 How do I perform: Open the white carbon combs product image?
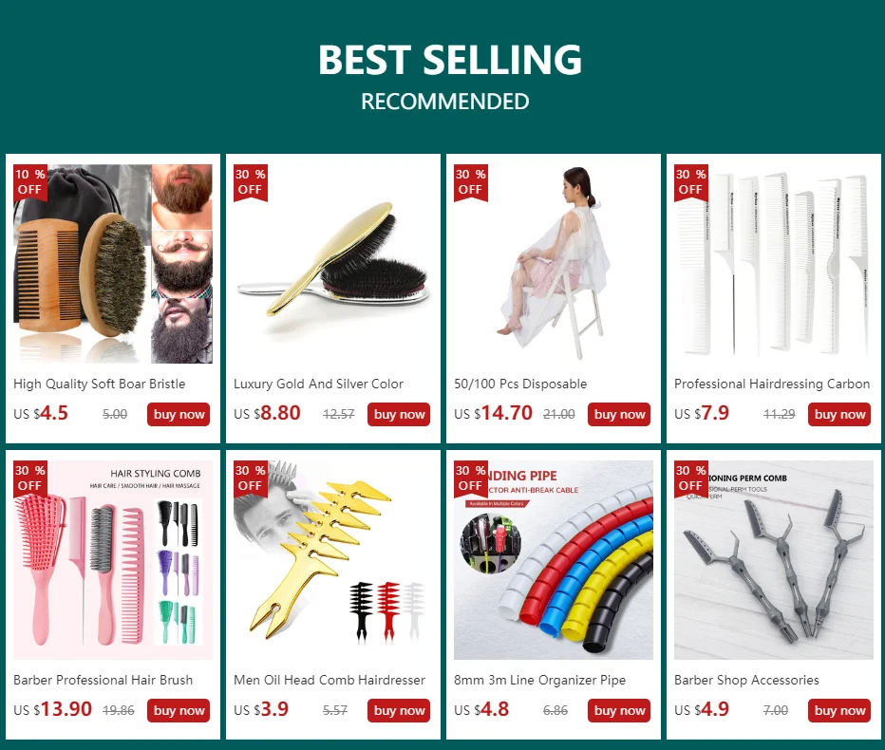[x=773, y=264]
